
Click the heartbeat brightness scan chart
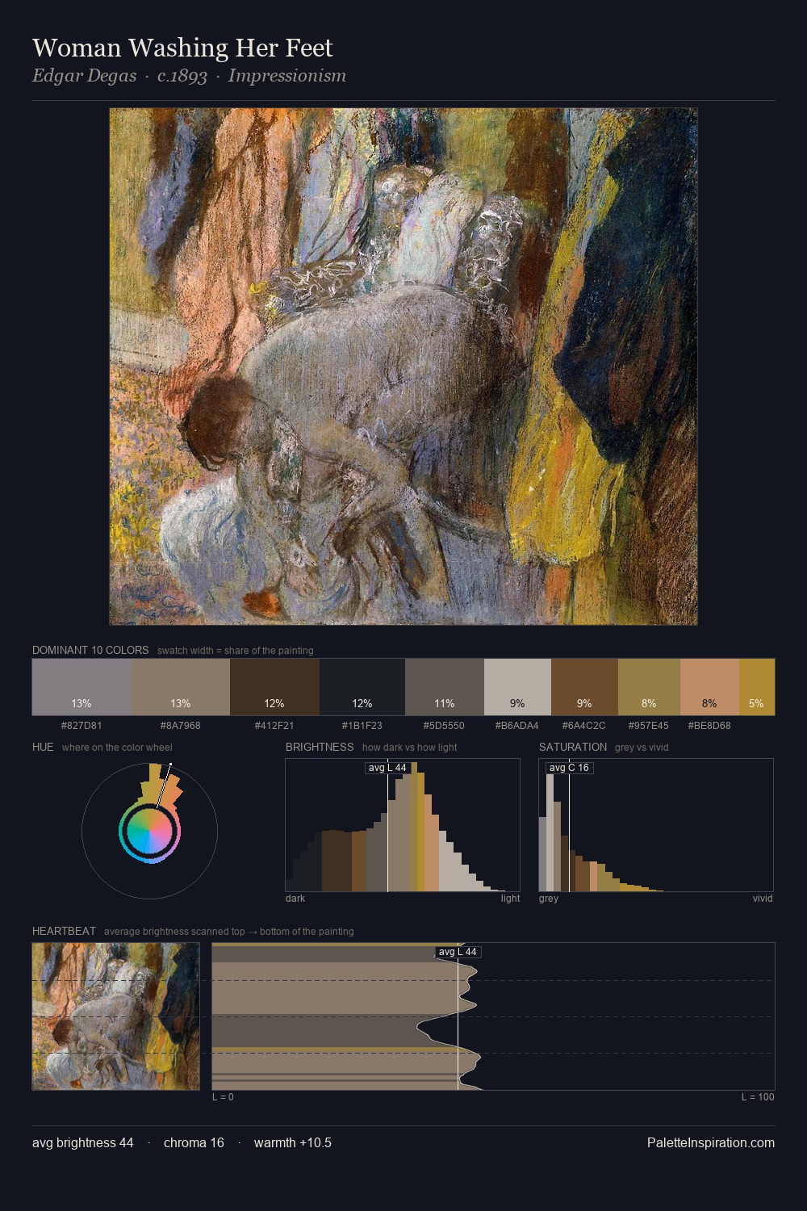[x=493, y=1016]
